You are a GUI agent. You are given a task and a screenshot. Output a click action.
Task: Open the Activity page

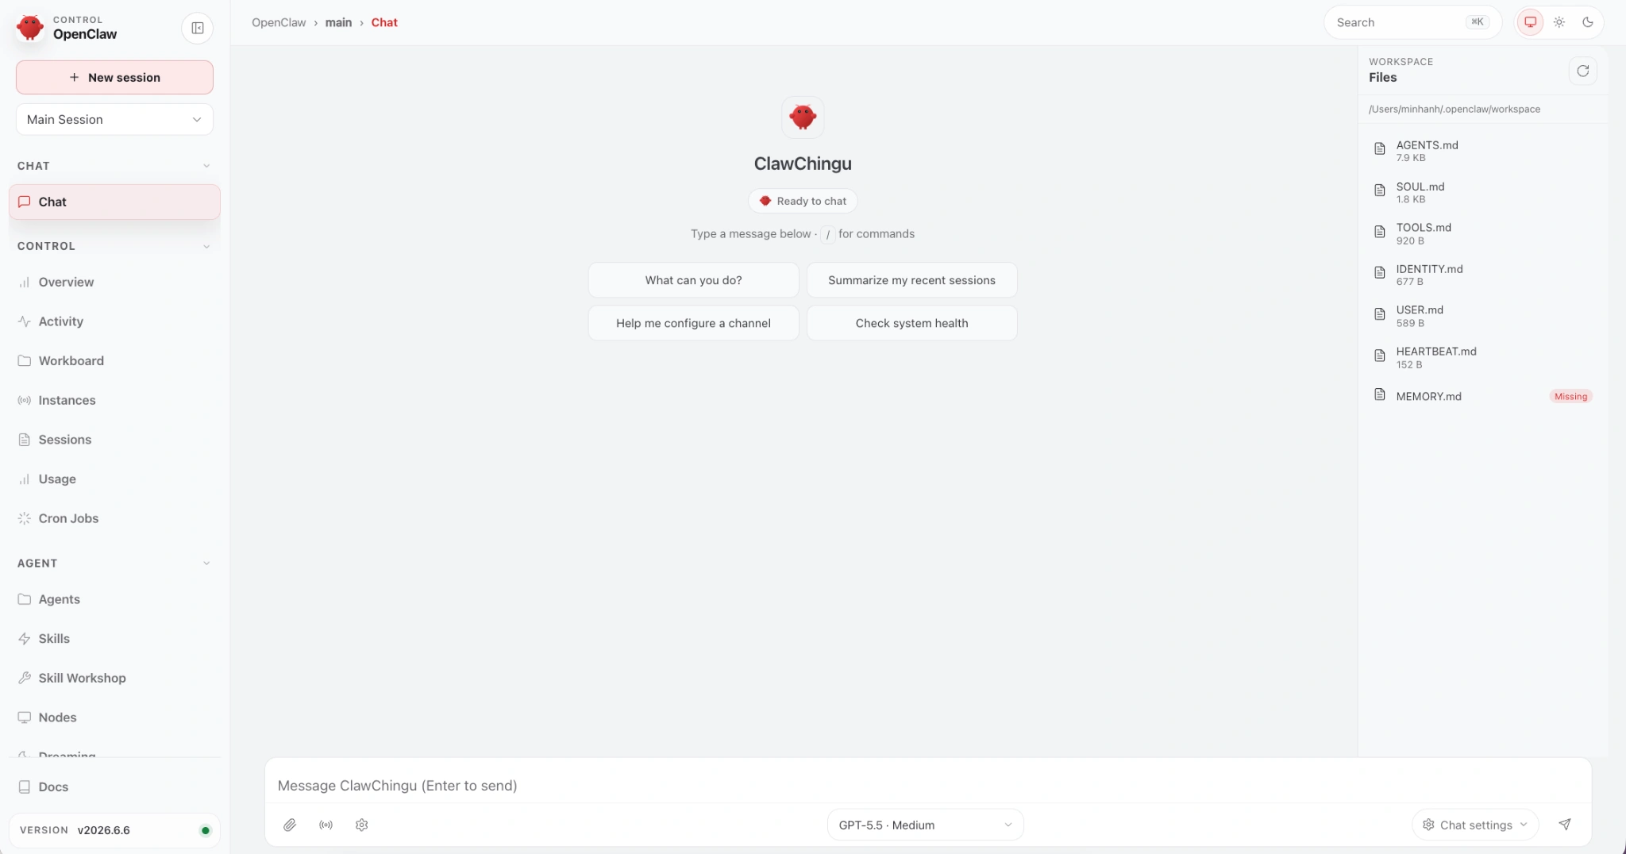tap(114, 321)
